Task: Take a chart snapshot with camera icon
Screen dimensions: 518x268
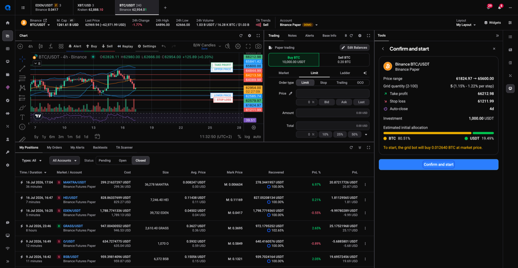Action: point(258,46)
